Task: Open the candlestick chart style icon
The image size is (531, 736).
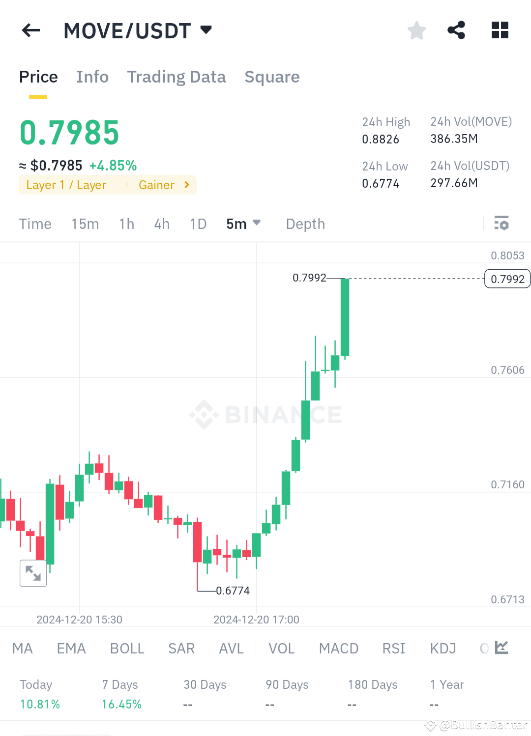Action: pyautogui.click(x=501, y=648)
